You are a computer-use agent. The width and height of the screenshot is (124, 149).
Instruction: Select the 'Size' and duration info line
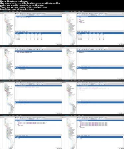(x=30, y=3)
